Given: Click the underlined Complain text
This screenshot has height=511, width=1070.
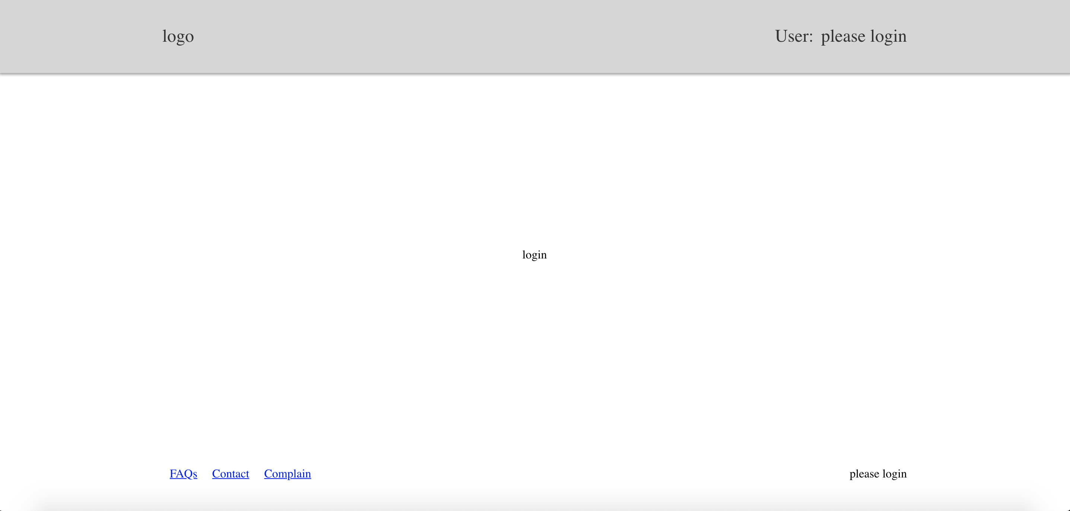Looking at the screenshot, I should (x=287, y=474).
